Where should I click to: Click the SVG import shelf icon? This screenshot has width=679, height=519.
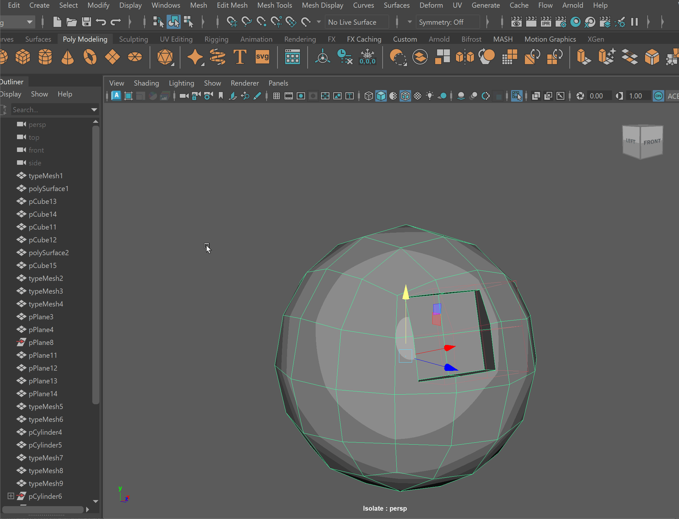pyautogui.click(x=262, y=57)
